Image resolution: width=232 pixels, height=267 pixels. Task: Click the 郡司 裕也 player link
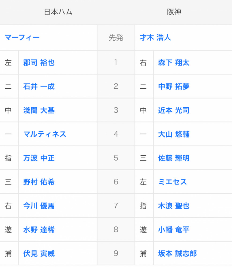tap(39, 63)
